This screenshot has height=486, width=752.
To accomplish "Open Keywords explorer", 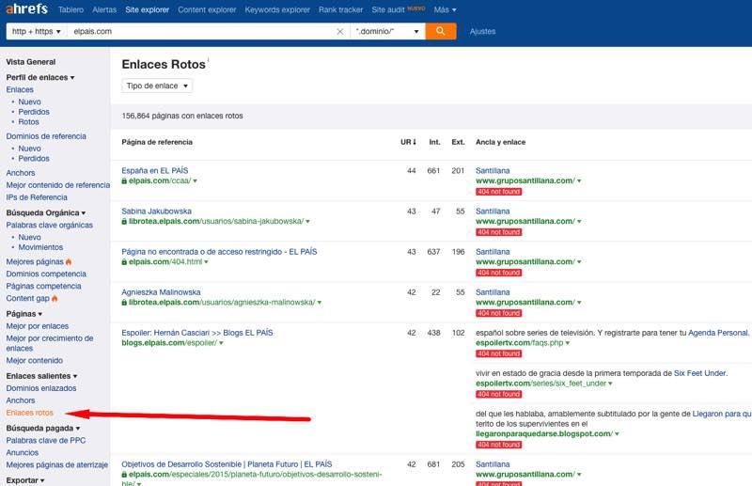I will 277,9.
